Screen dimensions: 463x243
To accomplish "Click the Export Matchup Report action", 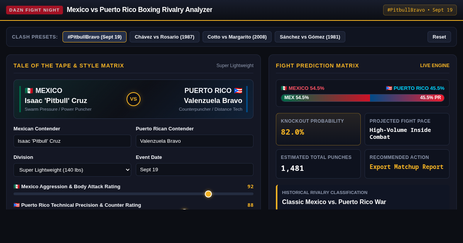I will click(406, 167).
